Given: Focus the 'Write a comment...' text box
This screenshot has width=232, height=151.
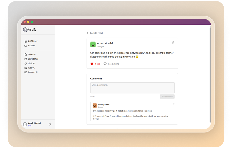Looking at the screenshot, I should click(x=132, y=87).
